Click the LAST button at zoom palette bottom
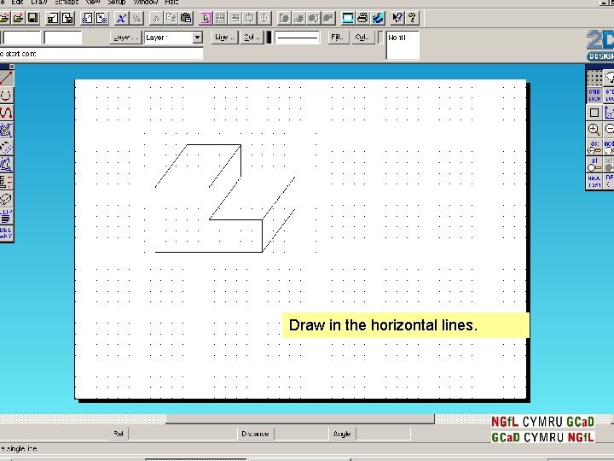 click(x=594, y=182)
